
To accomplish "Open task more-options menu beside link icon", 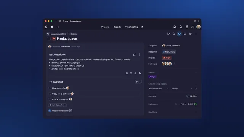I will pyautogui.click(x=196, y=34).
